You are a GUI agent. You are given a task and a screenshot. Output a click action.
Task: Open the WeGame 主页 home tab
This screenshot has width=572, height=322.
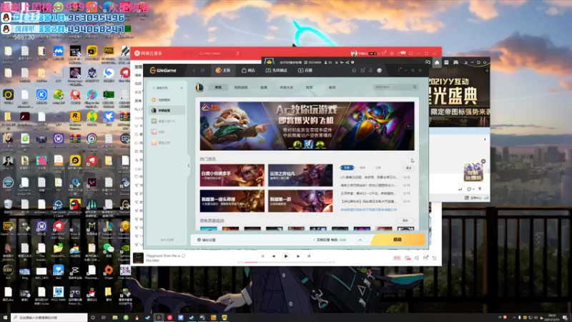(223, 70)
